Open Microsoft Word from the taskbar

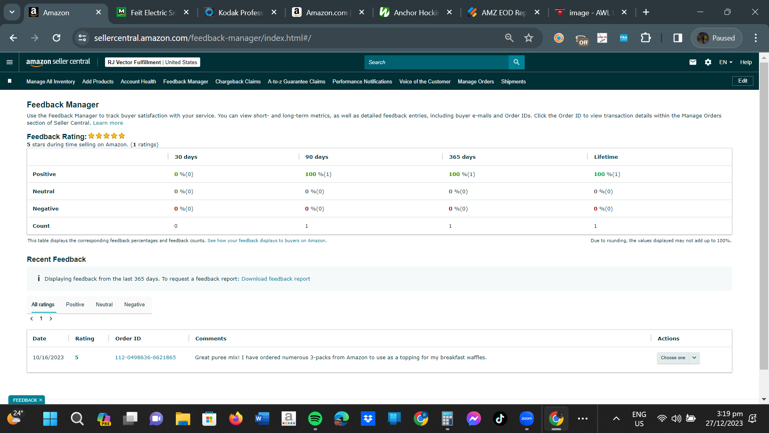tap(262, 419)
